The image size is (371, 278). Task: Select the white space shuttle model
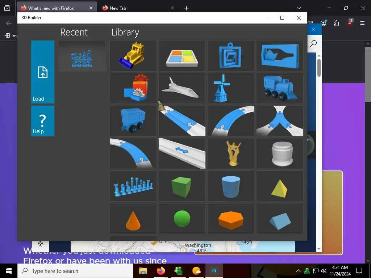182,88
